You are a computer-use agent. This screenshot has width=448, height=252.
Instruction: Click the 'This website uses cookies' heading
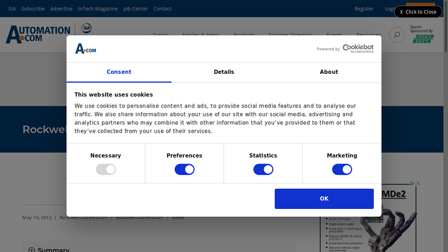point(114,95)
